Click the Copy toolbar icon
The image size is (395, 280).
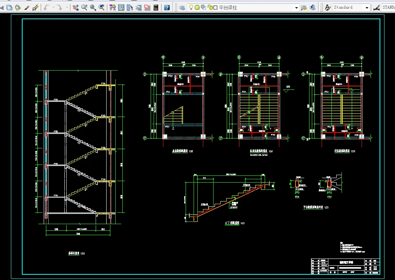pos(9,8)
